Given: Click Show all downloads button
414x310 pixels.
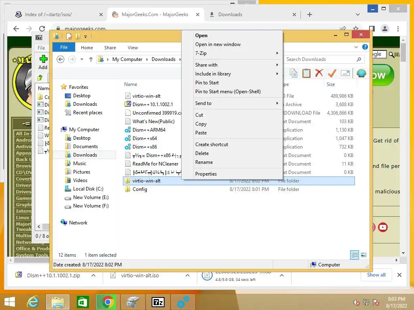Looking at the screenshot, I should point(376,275).
